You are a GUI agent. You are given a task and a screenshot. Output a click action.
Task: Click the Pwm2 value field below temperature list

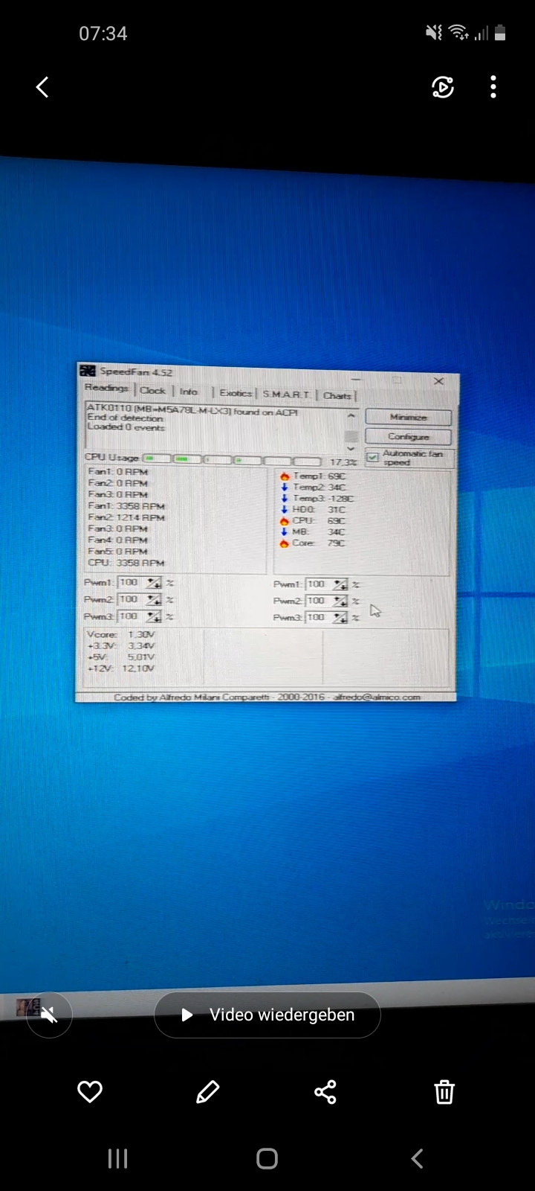[319, 601]
